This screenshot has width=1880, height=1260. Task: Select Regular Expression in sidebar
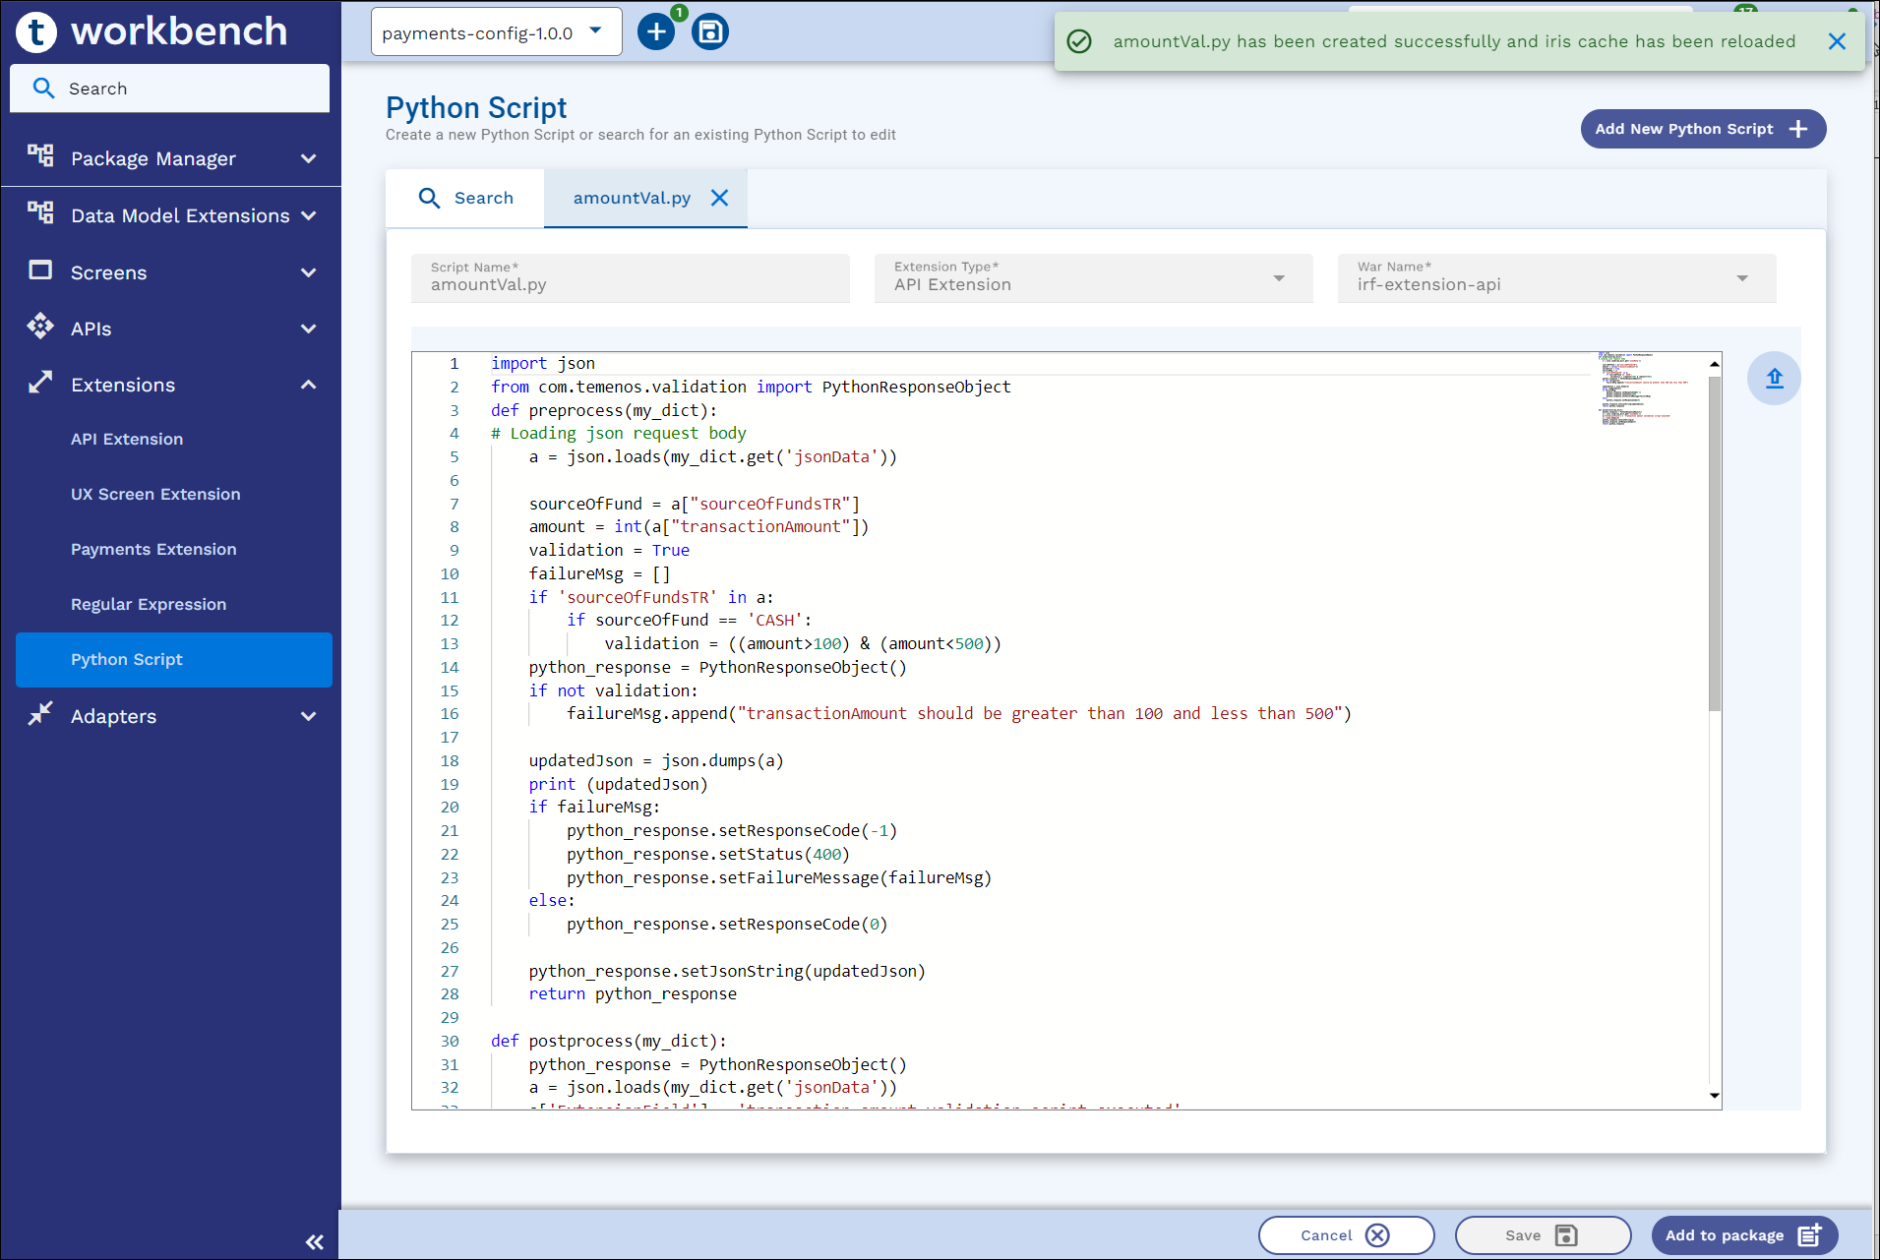click(149, 604)
